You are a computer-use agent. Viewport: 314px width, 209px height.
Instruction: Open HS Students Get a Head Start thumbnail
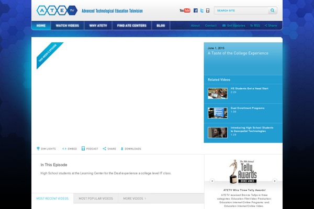point(218,94)
